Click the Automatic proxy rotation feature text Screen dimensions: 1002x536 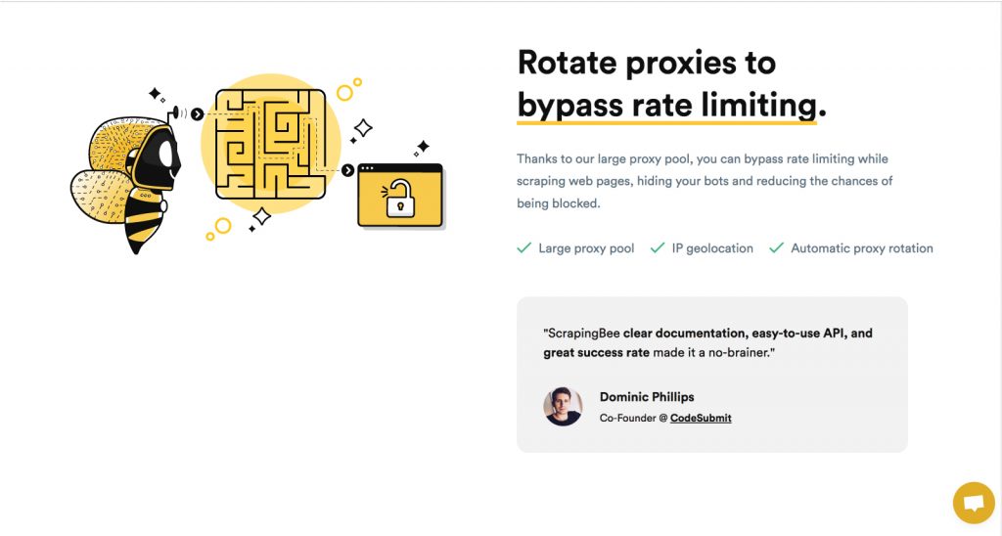point(861,248)
